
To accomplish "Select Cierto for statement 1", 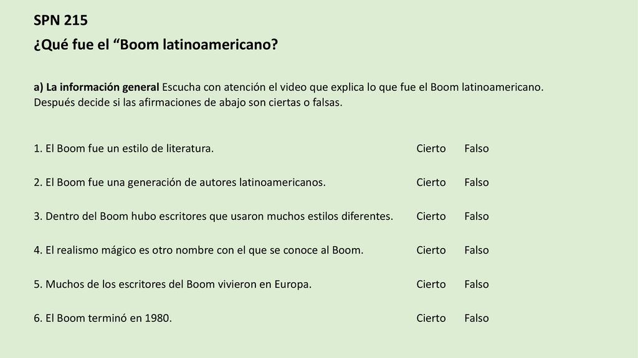I will [431, 149].
